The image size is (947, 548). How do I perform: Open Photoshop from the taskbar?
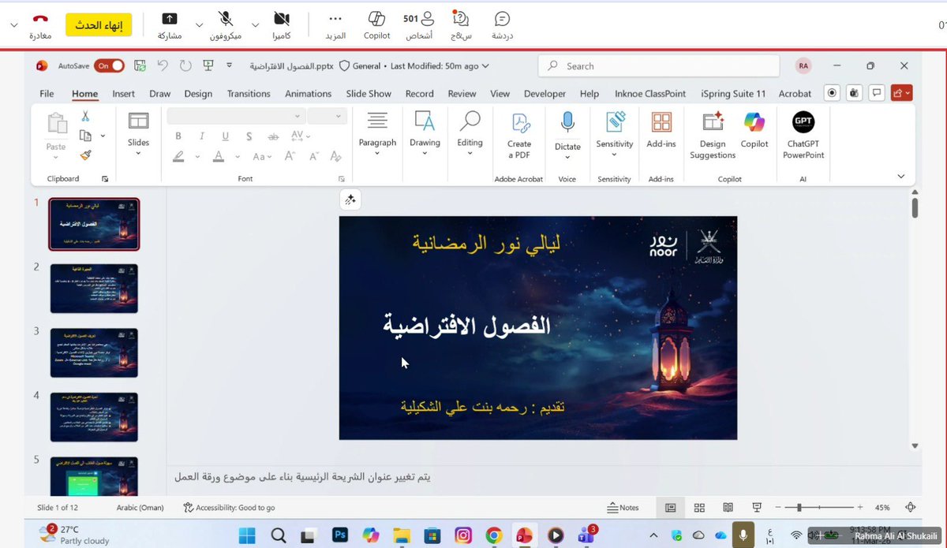[340, 535]
